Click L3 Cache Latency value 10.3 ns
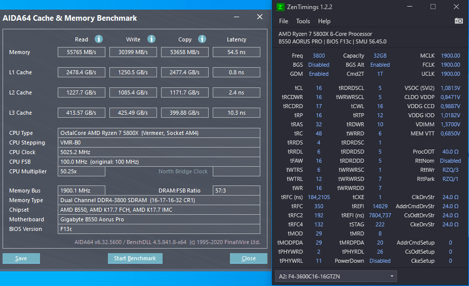 pos(237,113)
